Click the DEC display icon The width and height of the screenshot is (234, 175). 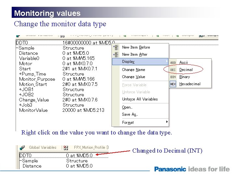[173, 70]
